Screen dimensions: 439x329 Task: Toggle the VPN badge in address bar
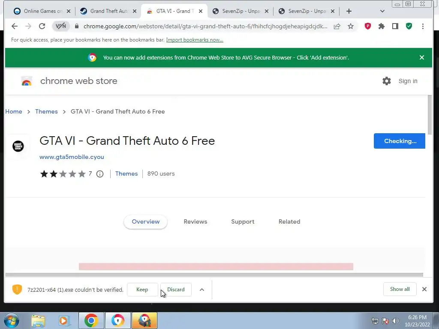pos(61,26)
